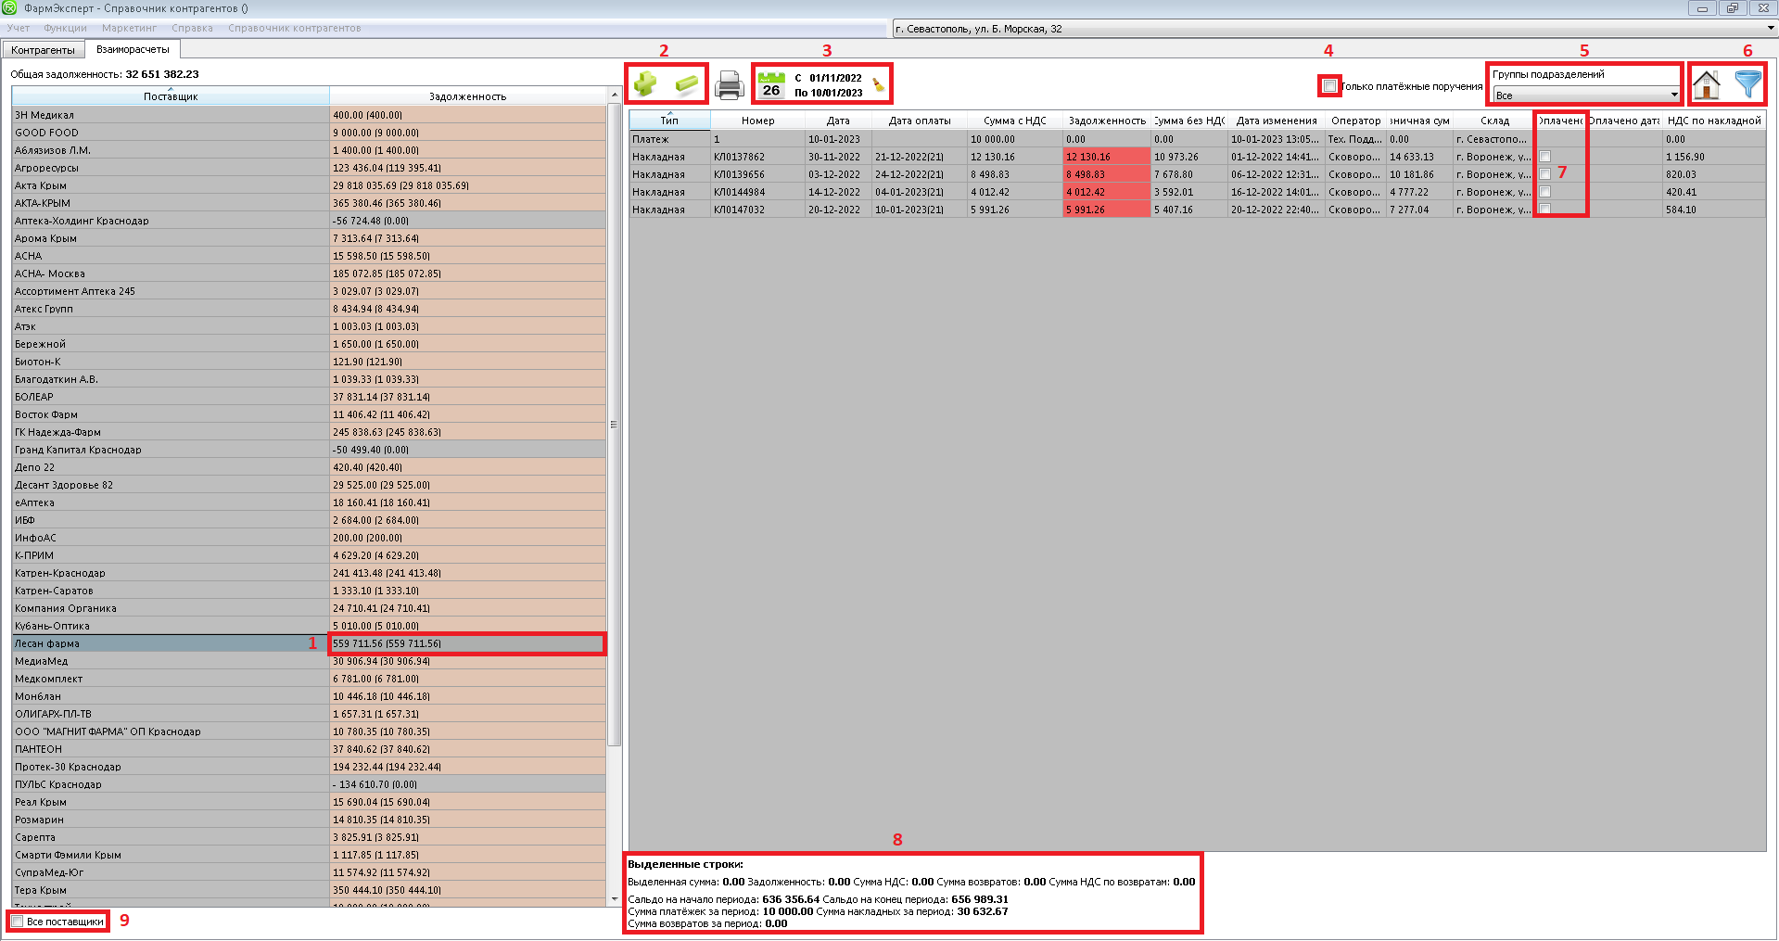Click the blue funnel filter icon

coord(1747,85)
